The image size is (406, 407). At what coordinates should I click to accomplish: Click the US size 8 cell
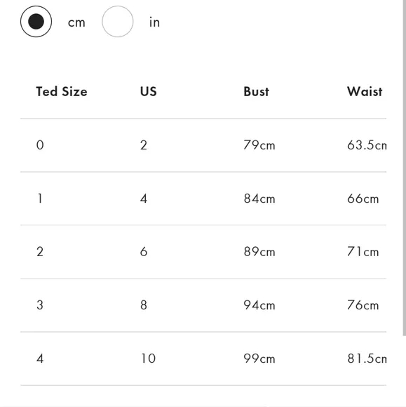coord(144,305)
